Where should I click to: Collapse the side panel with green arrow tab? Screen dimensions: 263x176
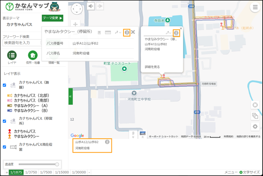pyautogui.click(x=70, y=96)
